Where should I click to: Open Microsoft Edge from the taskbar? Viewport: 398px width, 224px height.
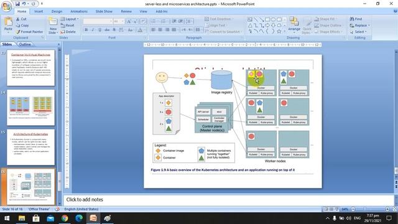tap(79, 218)
